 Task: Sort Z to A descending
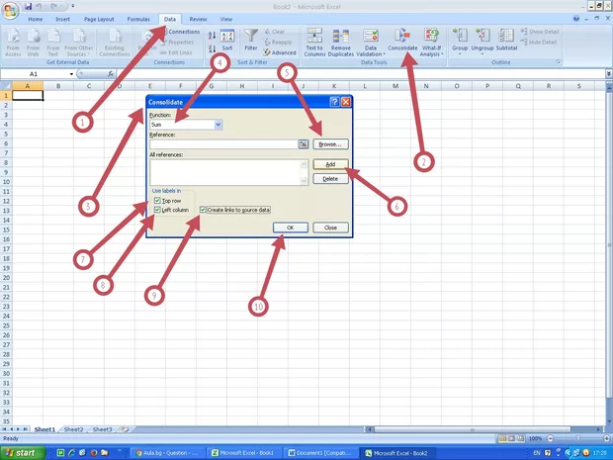click(212, 48)
